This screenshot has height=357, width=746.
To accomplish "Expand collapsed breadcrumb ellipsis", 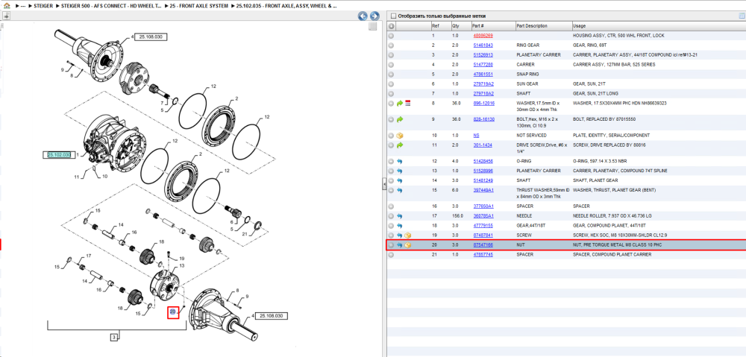I will 23,6.
